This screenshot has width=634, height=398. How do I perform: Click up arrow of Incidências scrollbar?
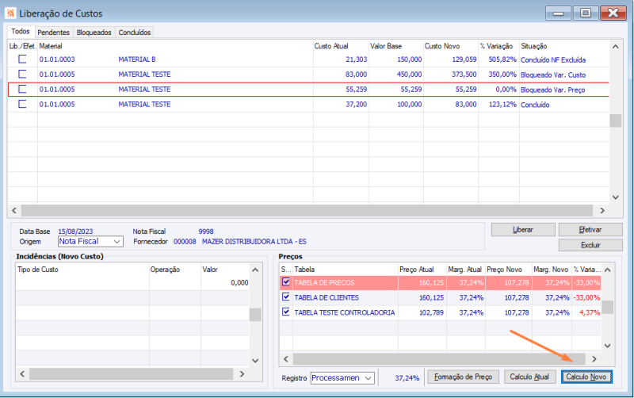tap(255, 270)
